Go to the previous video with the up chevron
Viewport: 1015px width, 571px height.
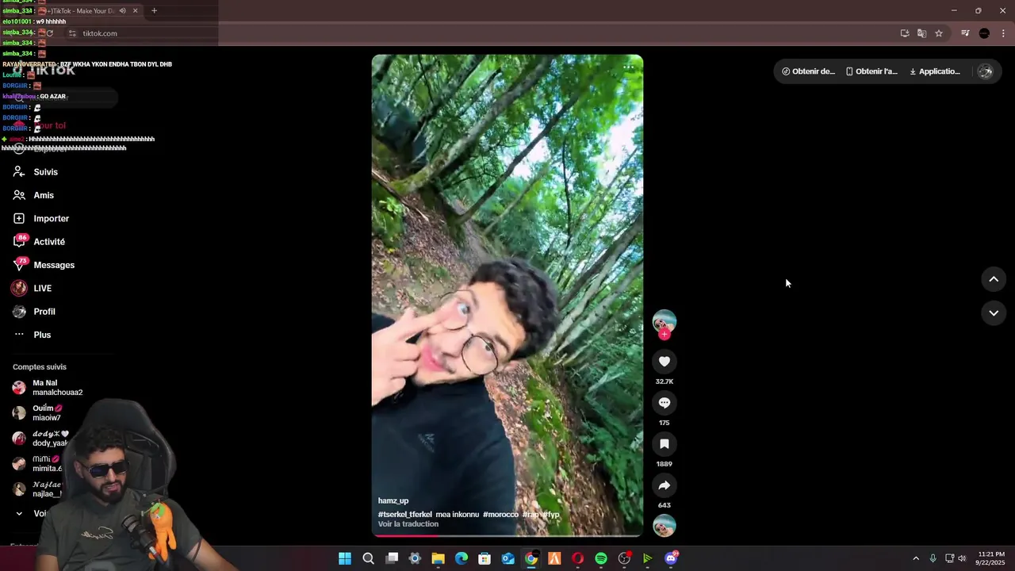(x=994, y=279)
